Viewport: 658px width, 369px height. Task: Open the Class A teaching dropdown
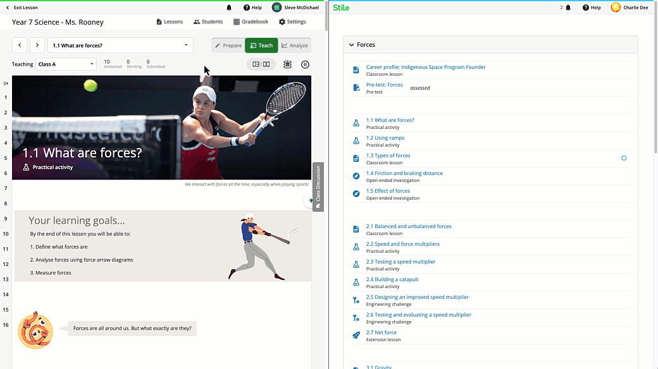(66, 64)
